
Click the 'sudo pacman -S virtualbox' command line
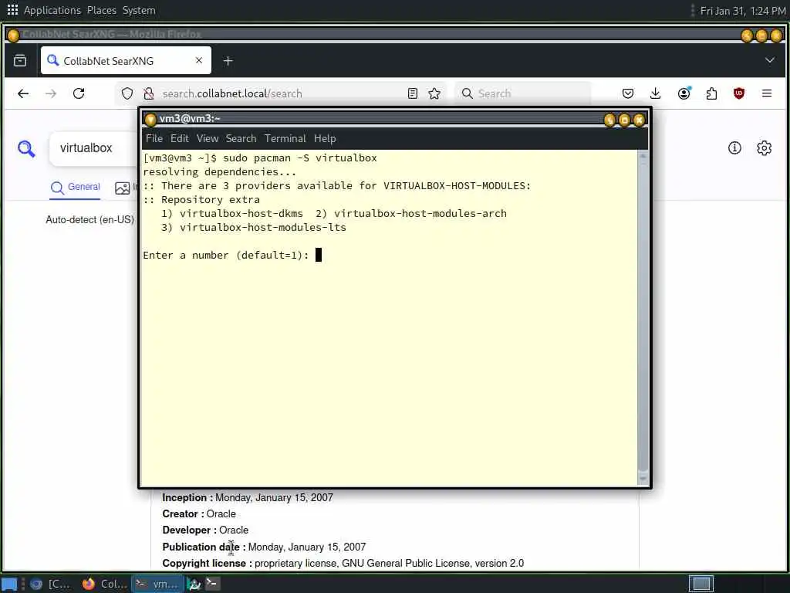click(300, 158)
